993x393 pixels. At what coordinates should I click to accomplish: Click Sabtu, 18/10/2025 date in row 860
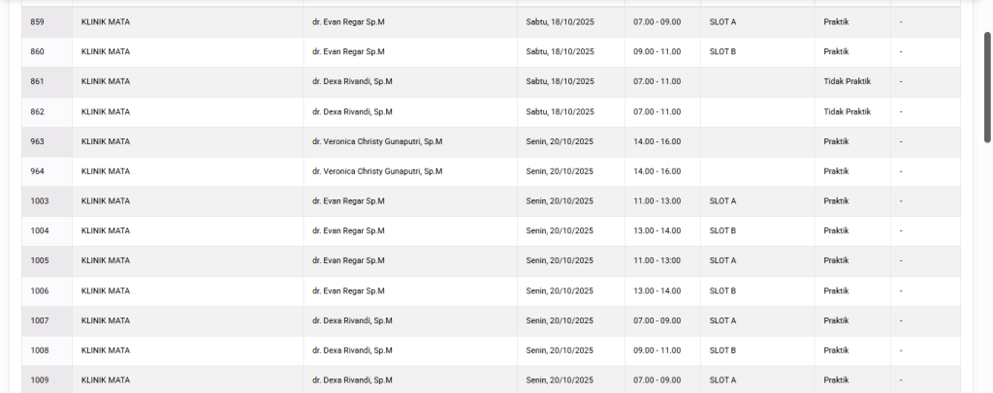560,51
